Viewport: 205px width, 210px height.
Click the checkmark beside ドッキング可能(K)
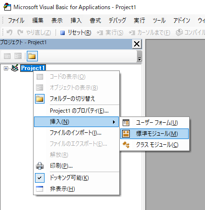tap(40, 178)
